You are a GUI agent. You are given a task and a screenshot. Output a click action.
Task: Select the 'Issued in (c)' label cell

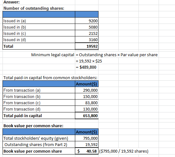[39, 33]
